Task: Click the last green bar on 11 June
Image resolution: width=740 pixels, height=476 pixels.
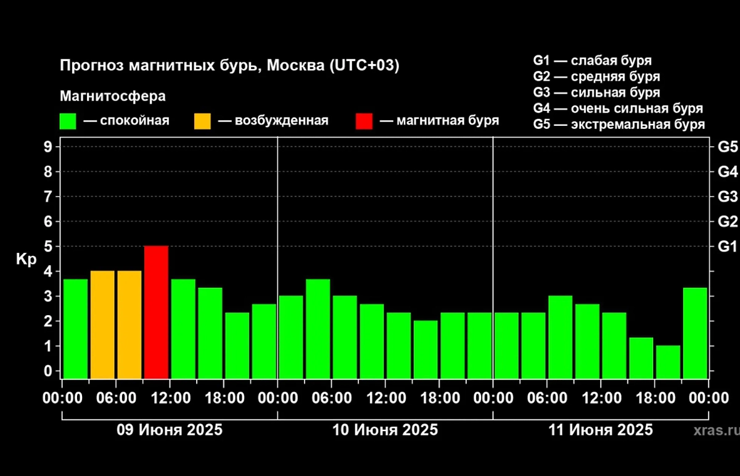Action: point(695,332)
